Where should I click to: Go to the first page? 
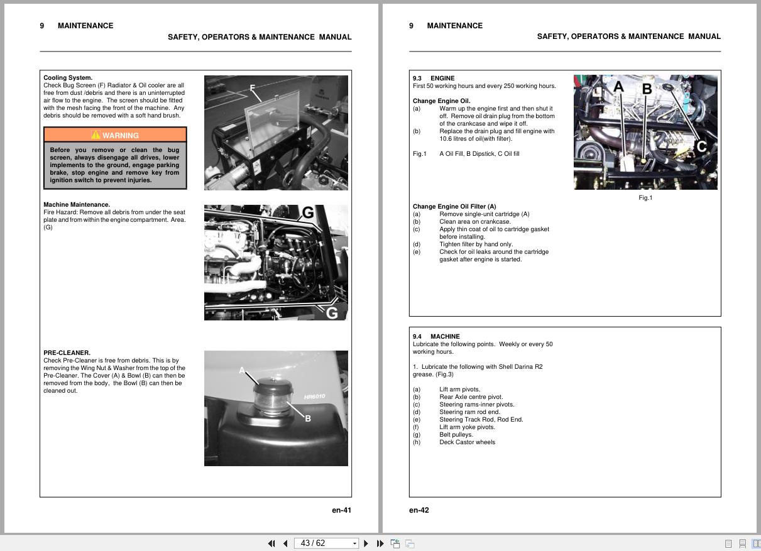point(271,543)
